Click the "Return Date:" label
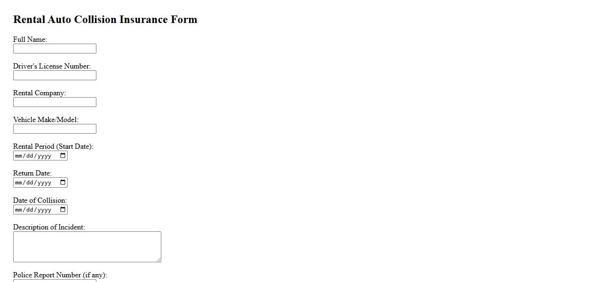The width and height of the screenshot is (601, 282). tap(32, 173)
